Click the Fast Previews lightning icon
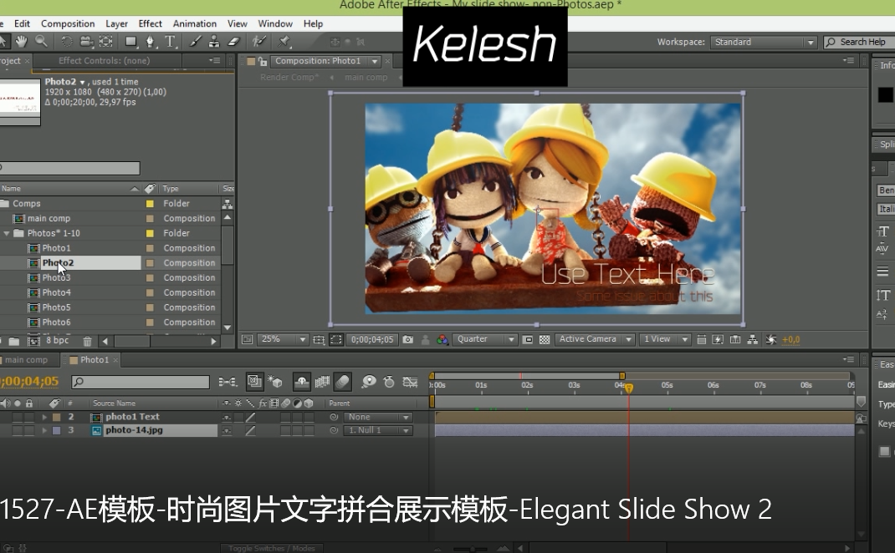The image size is (895, 553). [x=718, y=339]
